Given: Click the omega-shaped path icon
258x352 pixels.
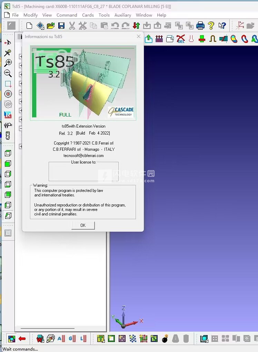Looking at the screenshot, I should point(212,39).
